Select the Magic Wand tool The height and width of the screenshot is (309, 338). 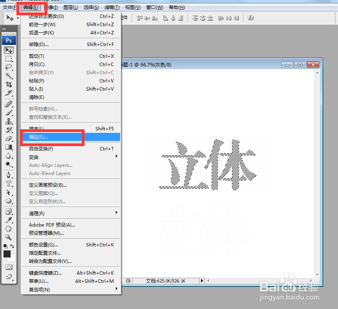(9, 76)
